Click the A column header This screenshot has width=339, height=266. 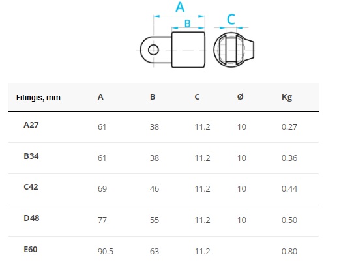(x=100, y=97)
